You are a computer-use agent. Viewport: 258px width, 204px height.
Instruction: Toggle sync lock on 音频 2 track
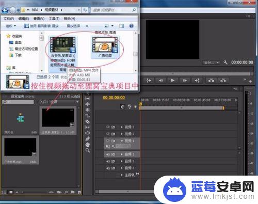(x=113, y=161)
